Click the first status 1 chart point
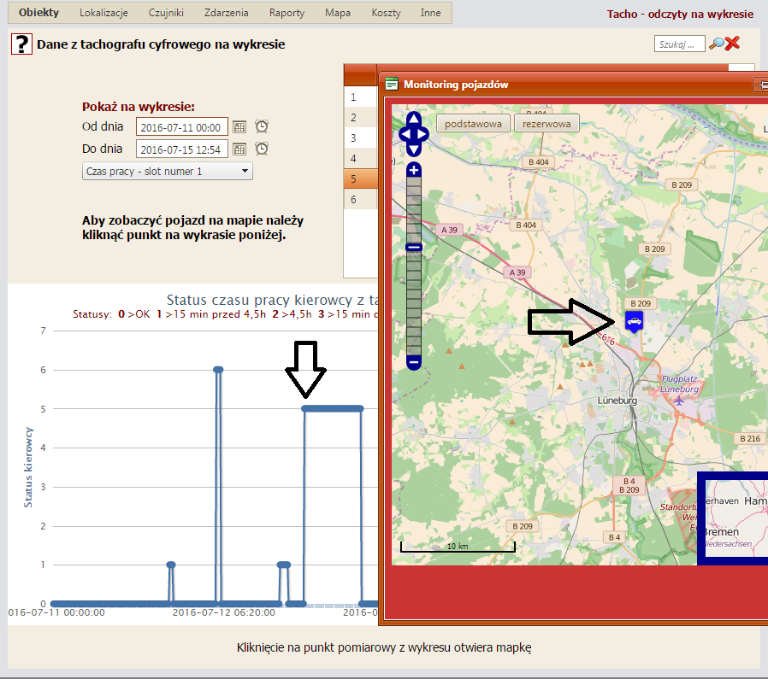The image size is (768, 679). pos(171,565)
